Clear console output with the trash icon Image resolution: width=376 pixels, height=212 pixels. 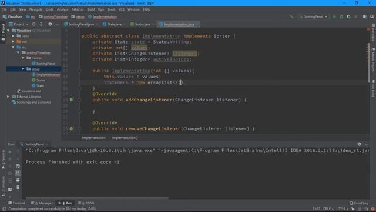pyautogui.click(x=18, y=187)
